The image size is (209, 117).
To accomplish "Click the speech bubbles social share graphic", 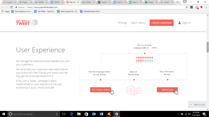I will tap(134, 90).
